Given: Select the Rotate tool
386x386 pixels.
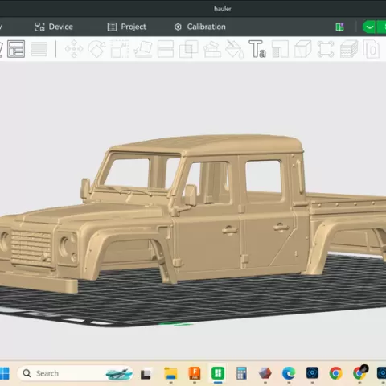Looking at the screenshot, I should coord(96,49).
